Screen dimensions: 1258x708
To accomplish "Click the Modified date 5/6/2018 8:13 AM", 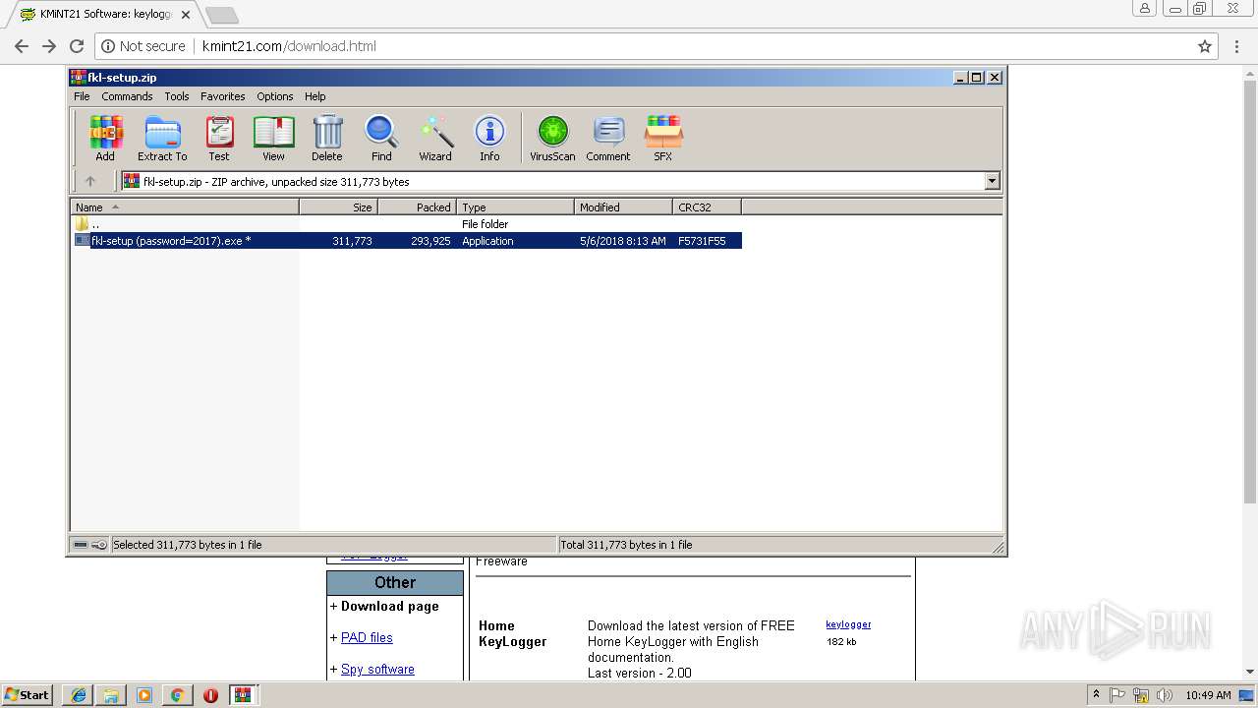I will [623, 241].
